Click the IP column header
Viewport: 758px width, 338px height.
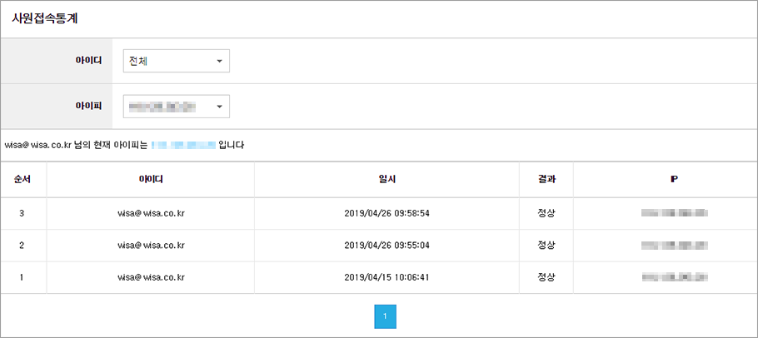coord(674,179)
